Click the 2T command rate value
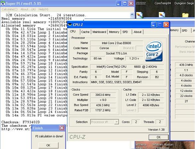The width and height of the screenshot is (195, 149). click(185, 101)
